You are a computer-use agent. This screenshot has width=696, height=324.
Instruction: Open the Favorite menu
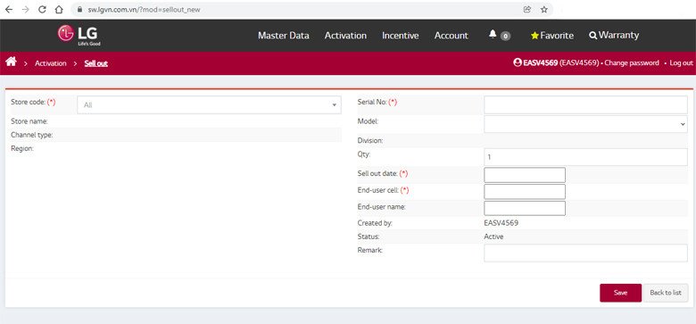tap(552, 36)
